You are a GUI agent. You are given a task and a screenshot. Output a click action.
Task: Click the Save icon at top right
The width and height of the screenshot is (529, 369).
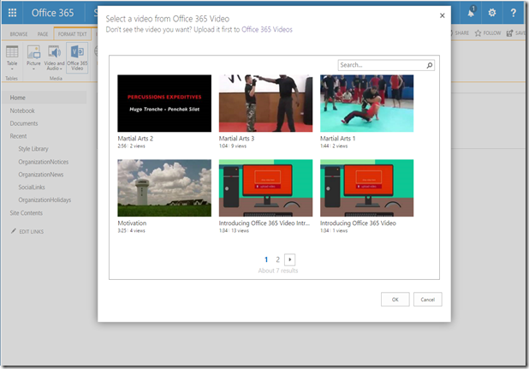510,33
